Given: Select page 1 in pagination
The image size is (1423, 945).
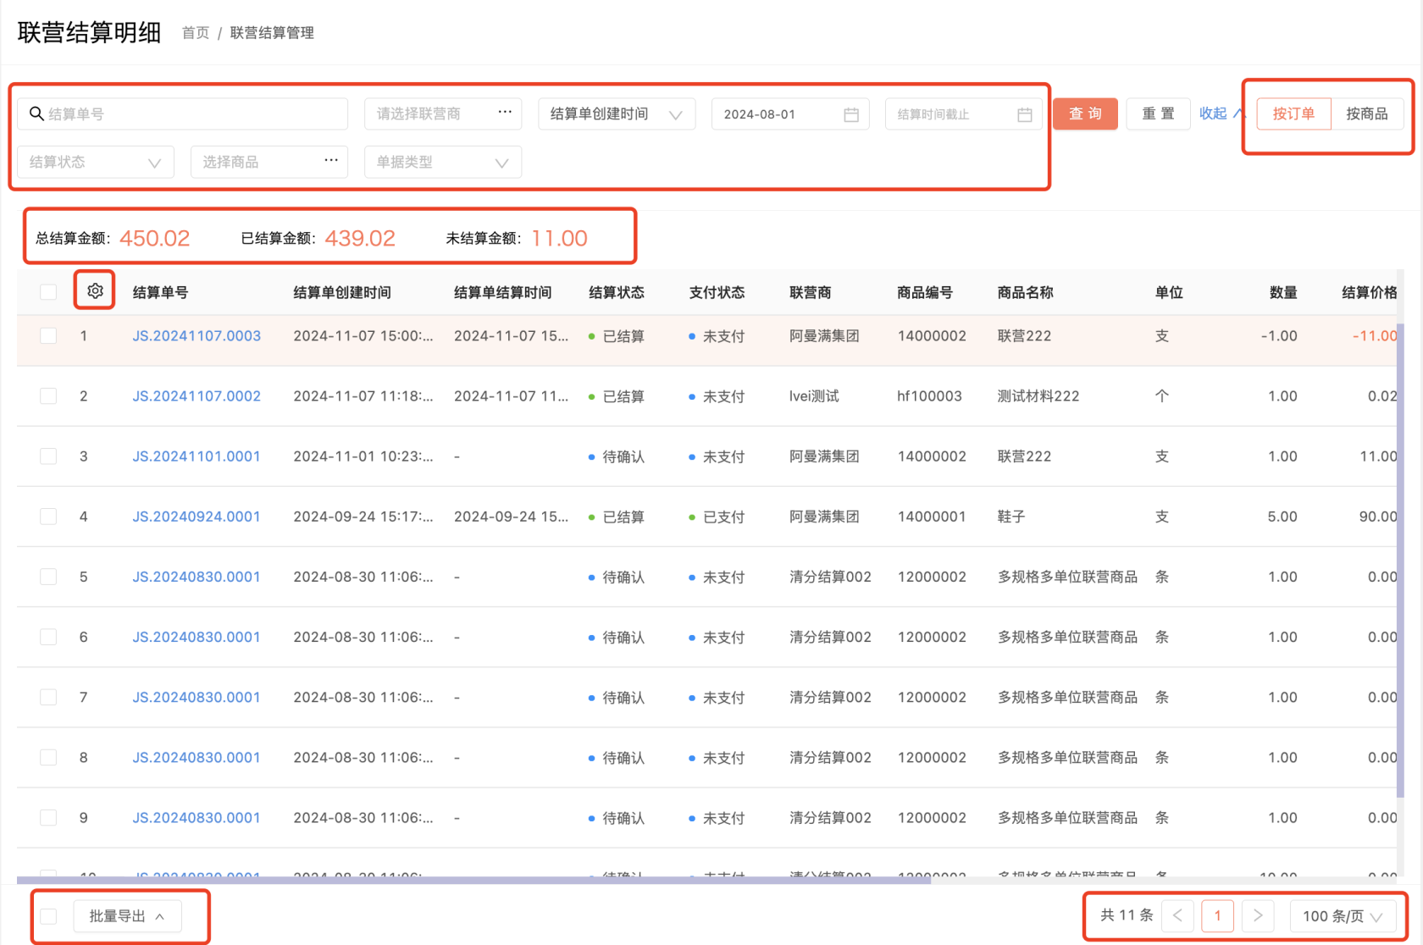Looking at the screenshot, I should 1218,915.
